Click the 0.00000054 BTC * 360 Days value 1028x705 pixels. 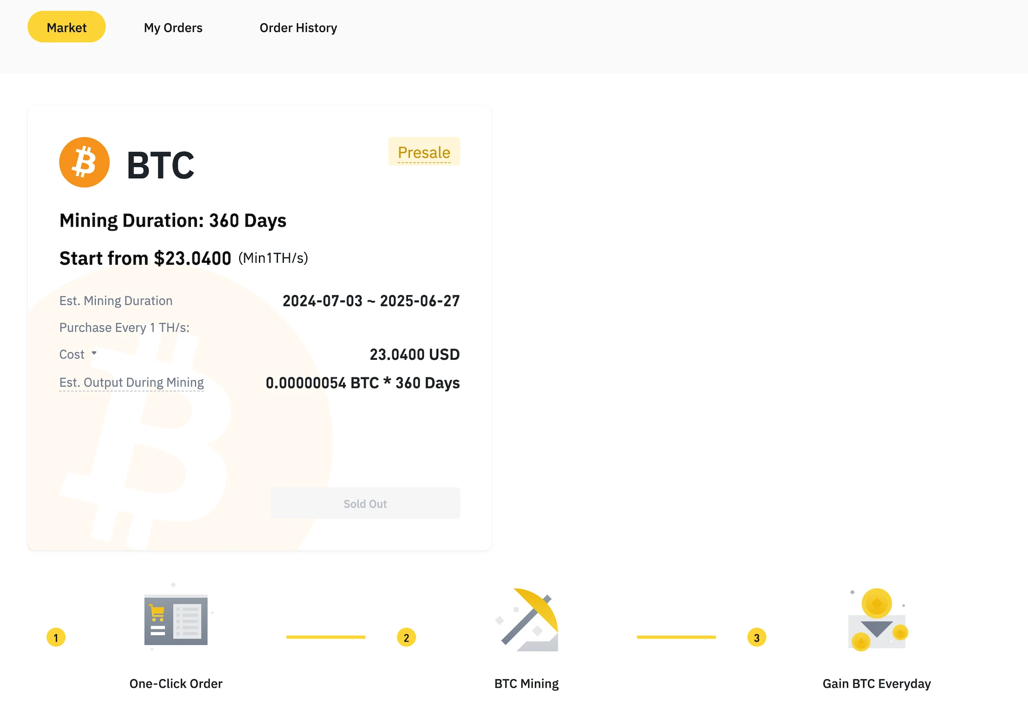363,383
